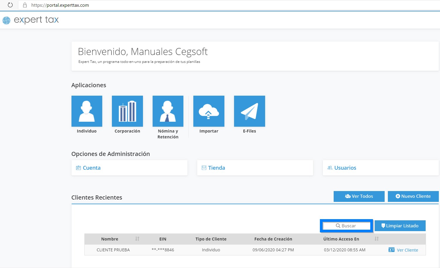
Task: Focus the Buscar search field
Action: click(x=347, y=226)
